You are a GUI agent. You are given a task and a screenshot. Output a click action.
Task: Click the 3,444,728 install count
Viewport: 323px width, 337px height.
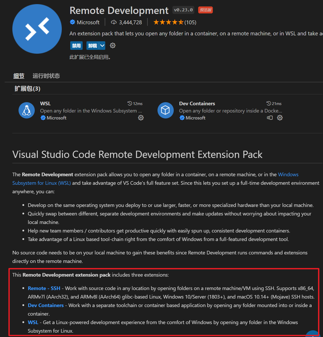[x=130, y=22]
